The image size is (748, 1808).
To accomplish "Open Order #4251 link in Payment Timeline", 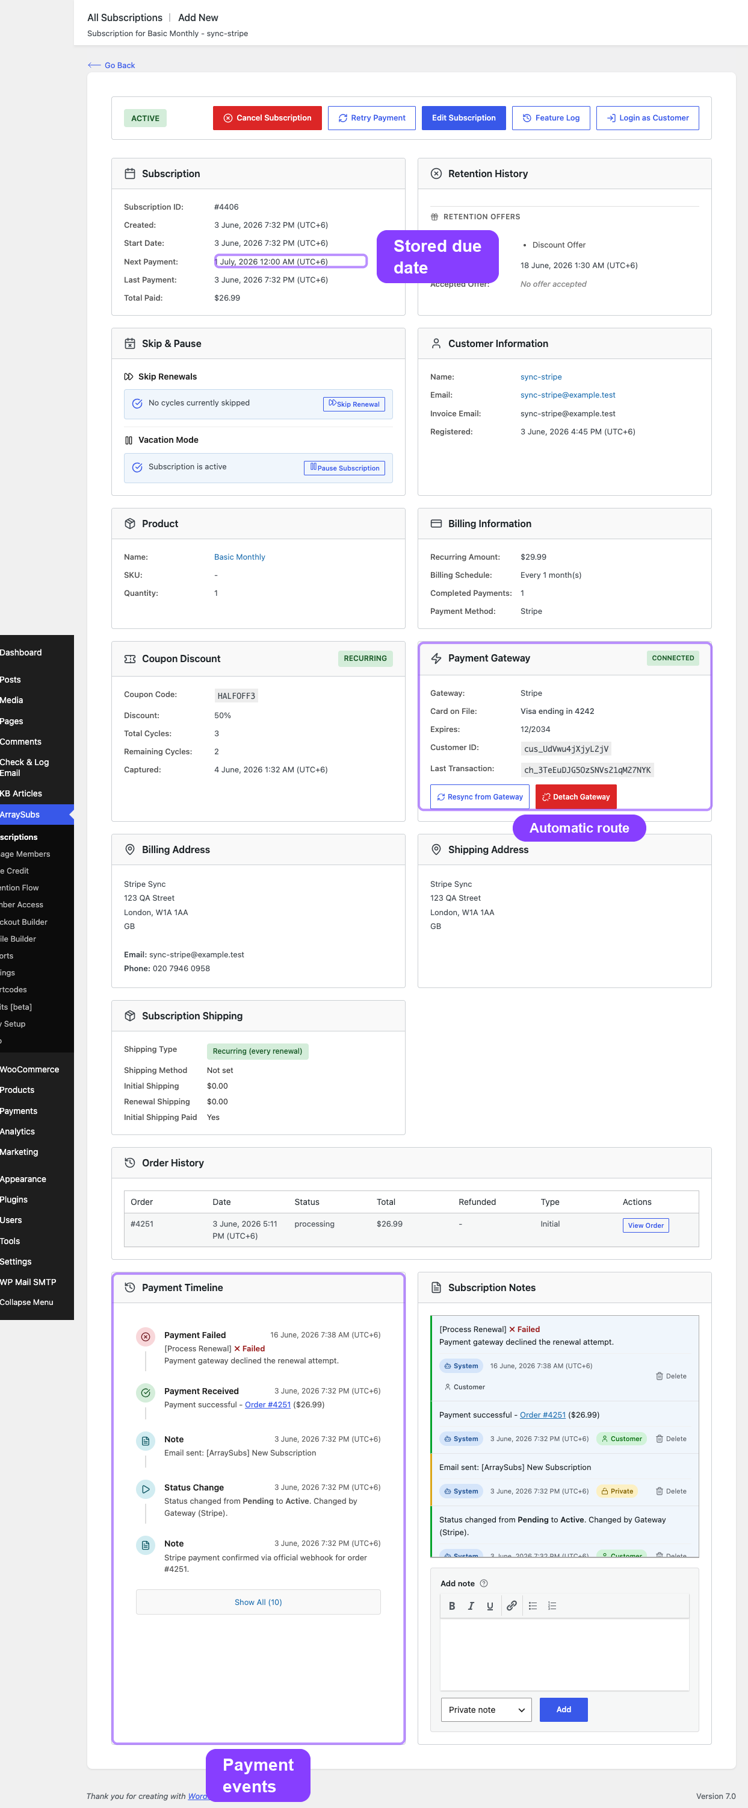I will click(x=267, y=1404).
